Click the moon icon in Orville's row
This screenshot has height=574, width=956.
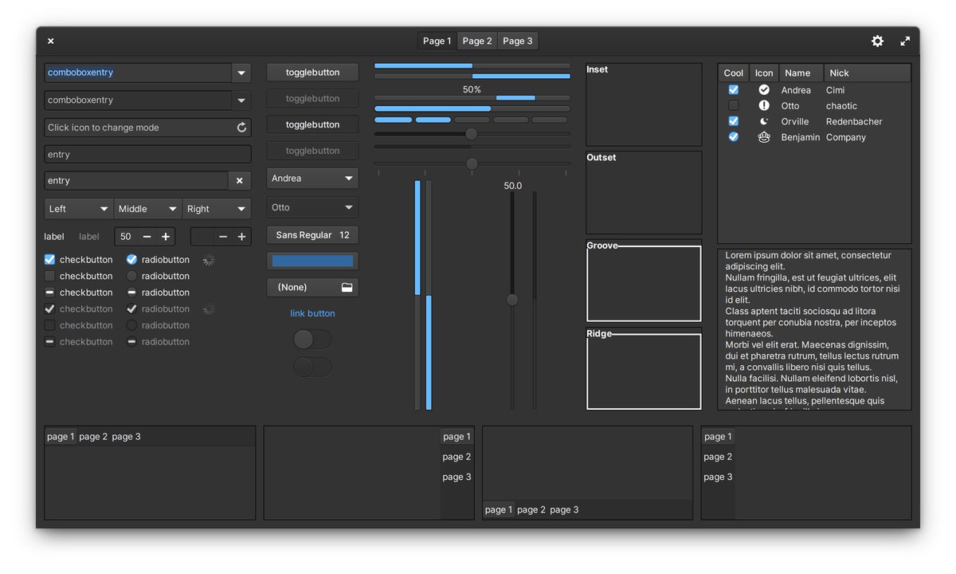coord(764,121)
